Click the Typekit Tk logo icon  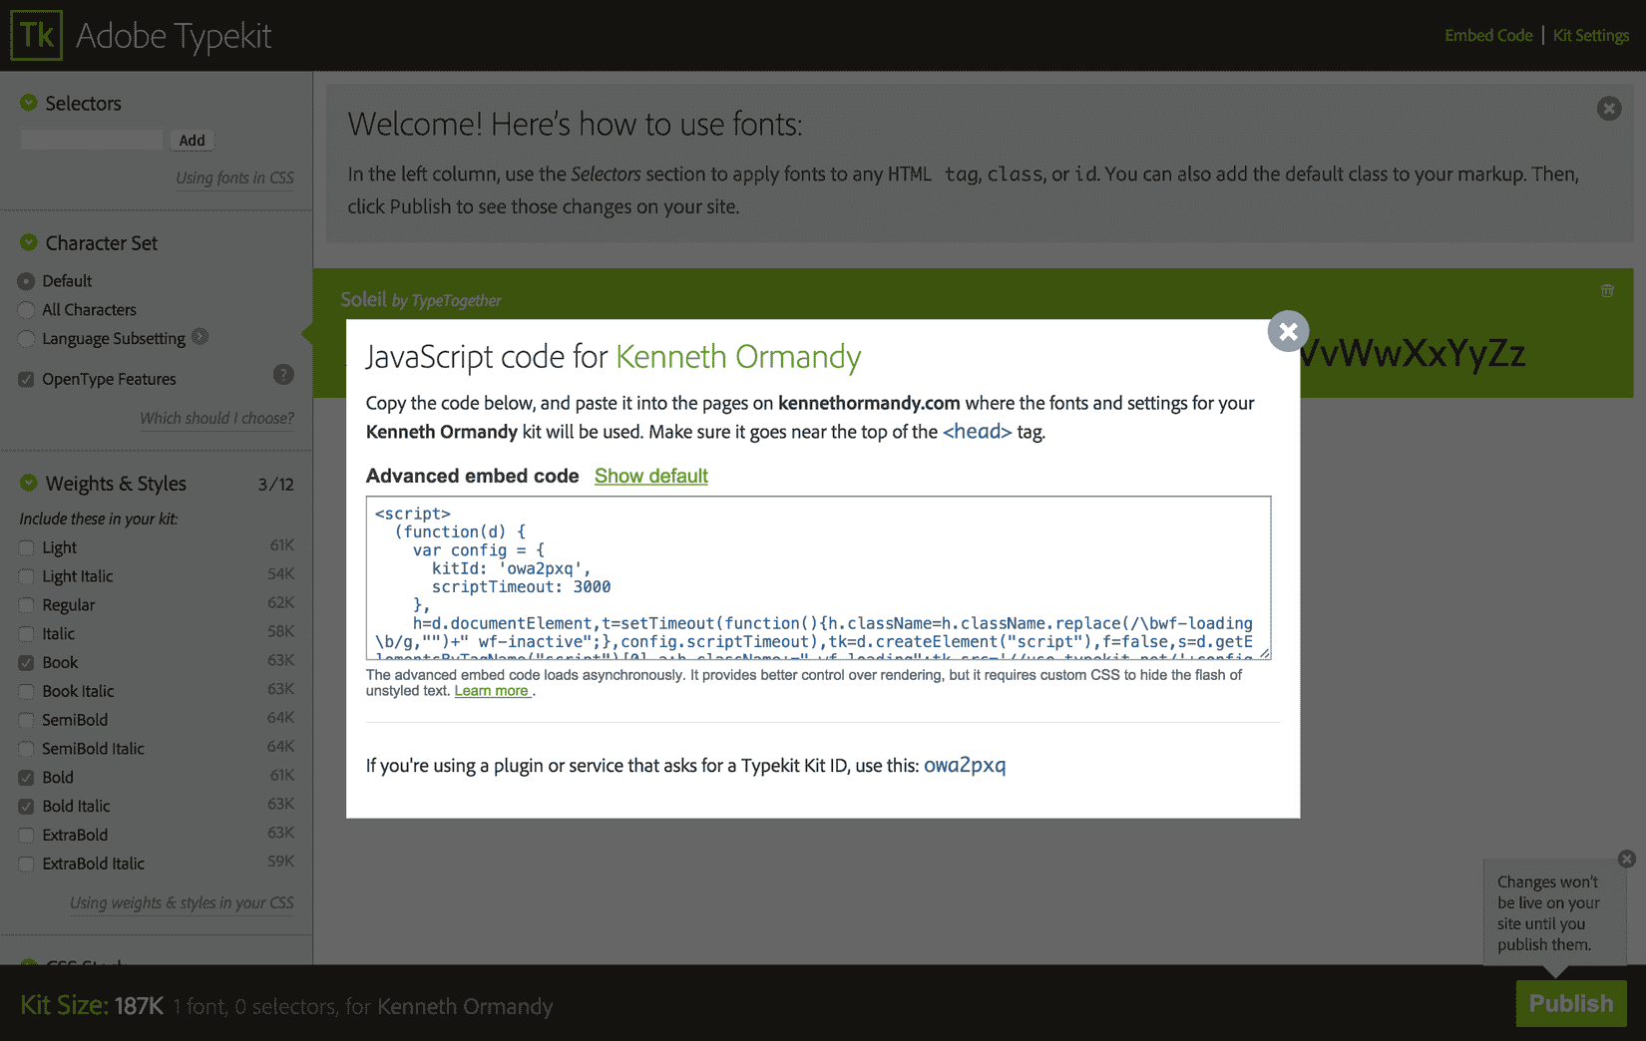coord(36,36)
